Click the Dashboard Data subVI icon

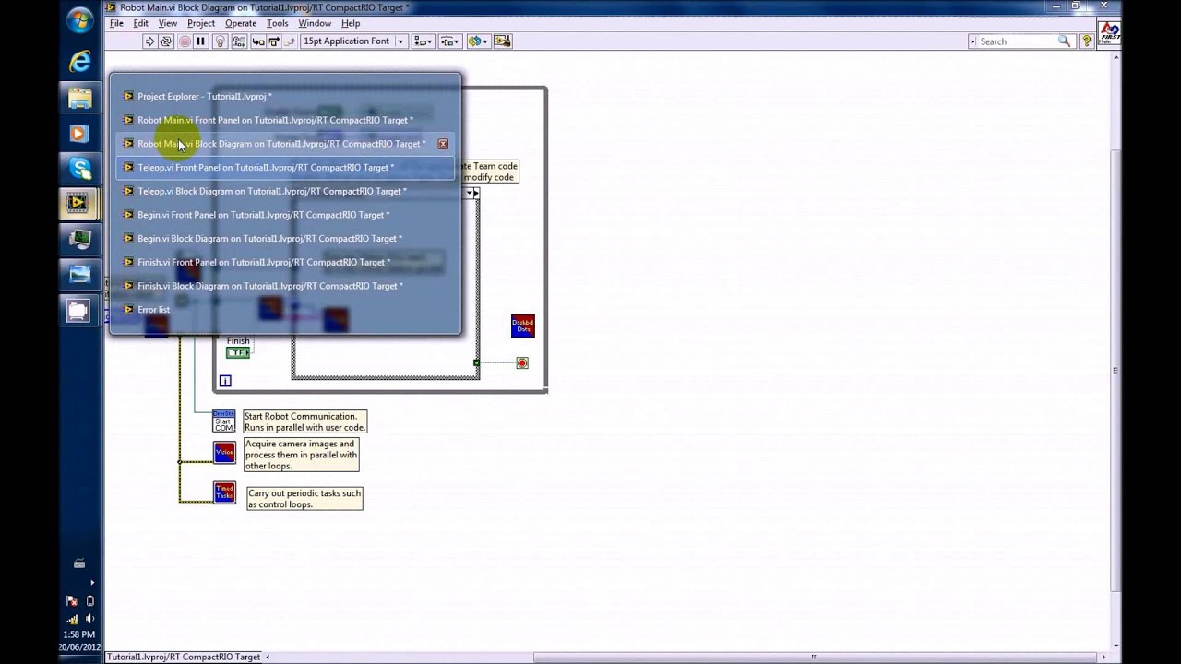pos(522,326)
